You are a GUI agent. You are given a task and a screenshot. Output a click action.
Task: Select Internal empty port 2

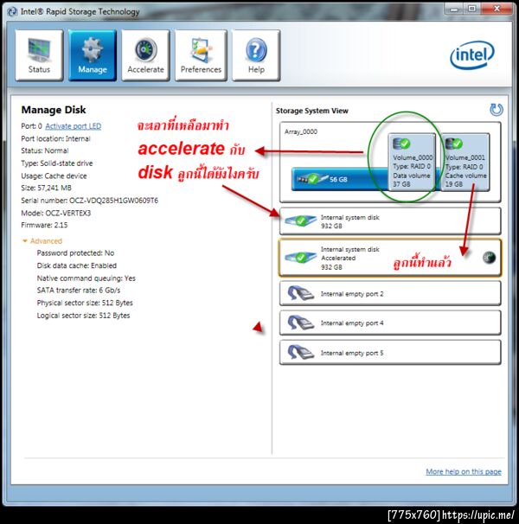click(390, 293)
